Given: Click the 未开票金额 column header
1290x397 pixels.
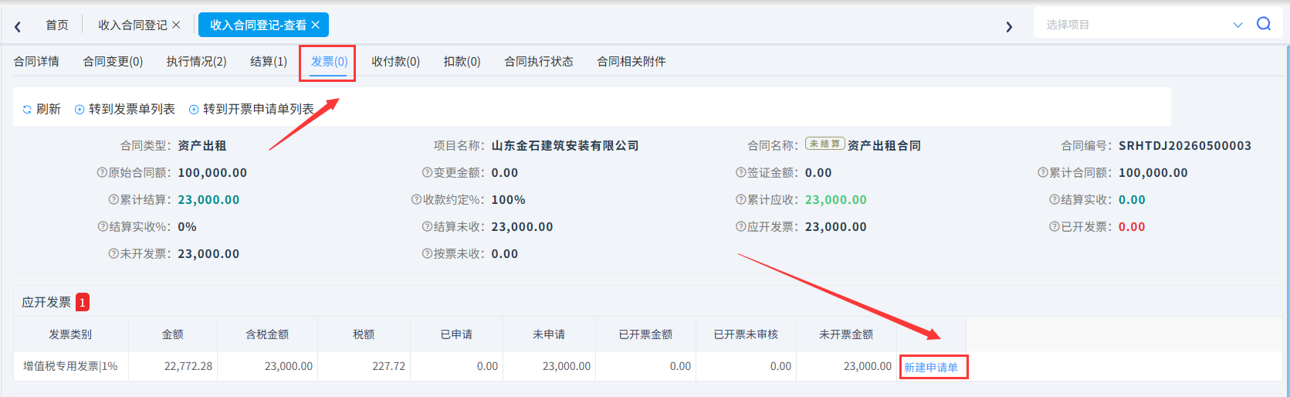Looking at the screenshot, I should tap(846, 334).
